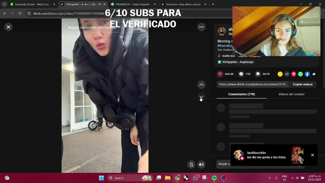Open Task View from taskbar
Screen dimensions: 325x183
coord(158,178)
